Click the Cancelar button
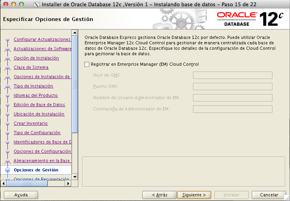Screen dimensions: 290x201 tap(269, 195)
